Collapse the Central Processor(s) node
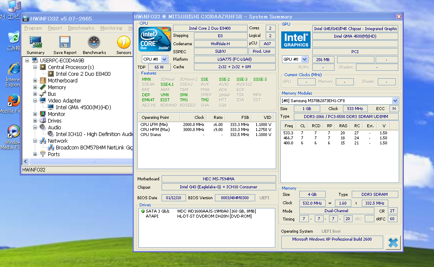This screenshot has width=434, height=267. point(36,67)
